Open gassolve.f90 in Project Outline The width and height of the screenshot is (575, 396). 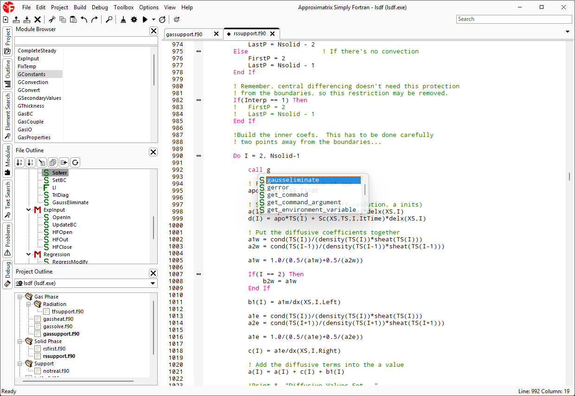tap(58, 326)
